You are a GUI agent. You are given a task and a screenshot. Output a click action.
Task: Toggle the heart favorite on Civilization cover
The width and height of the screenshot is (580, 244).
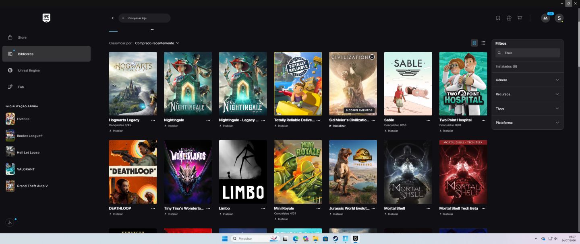tap(372, 57)
